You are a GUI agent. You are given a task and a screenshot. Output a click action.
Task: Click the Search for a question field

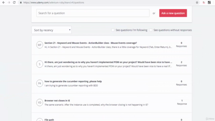pos(93,13)
